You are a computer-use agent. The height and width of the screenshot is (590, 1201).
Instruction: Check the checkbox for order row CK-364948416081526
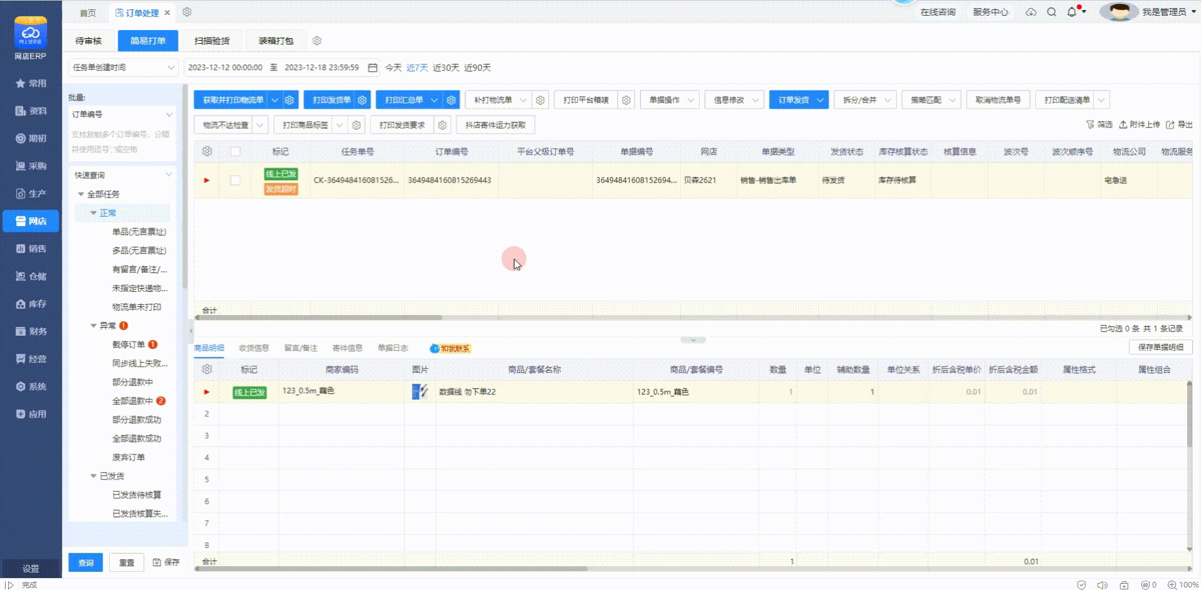(235, 181)
